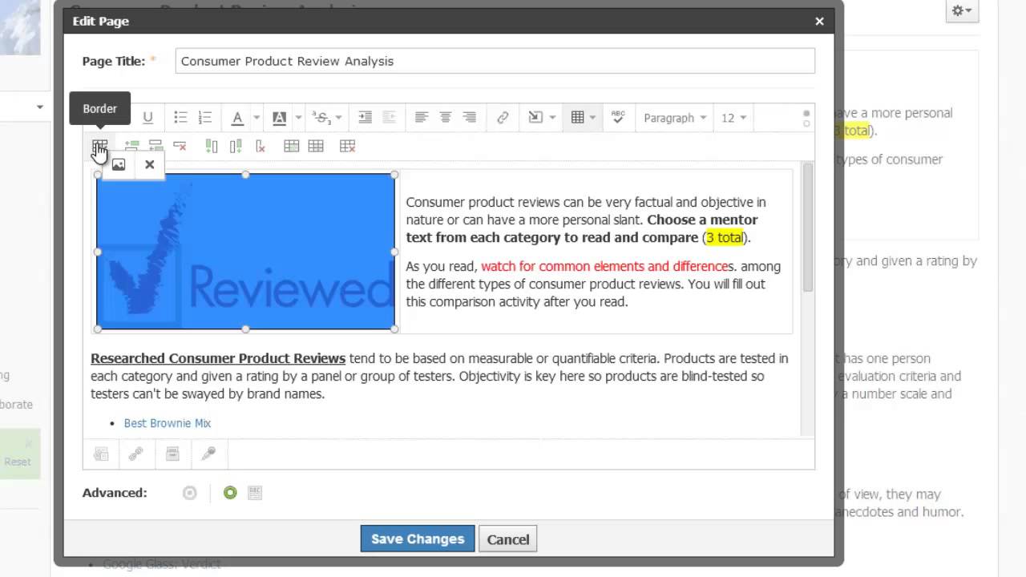Click the Cancel button
Image resolution: width=1026 pixels, height=577 pixels.
508,539
